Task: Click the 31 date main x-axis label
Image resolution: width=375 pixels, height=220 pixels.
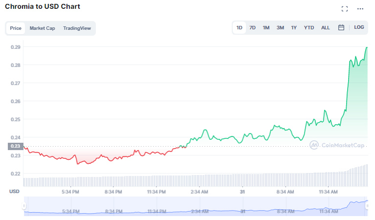Action: point(243,192)
